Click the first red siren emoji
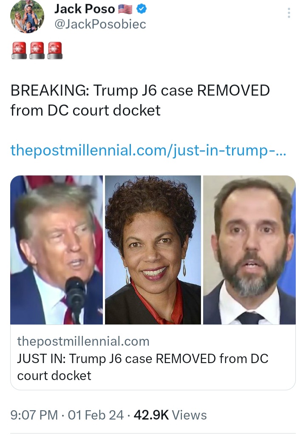The height and width of the screenshot is (437, 306). tap(19, 51)
